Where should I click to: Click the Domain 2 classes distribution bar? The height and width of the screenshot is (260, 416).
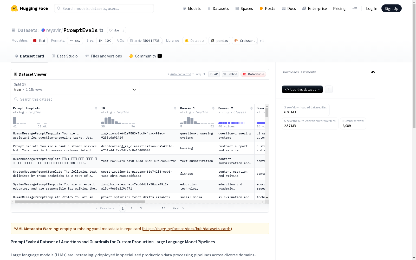coord(232,123)
